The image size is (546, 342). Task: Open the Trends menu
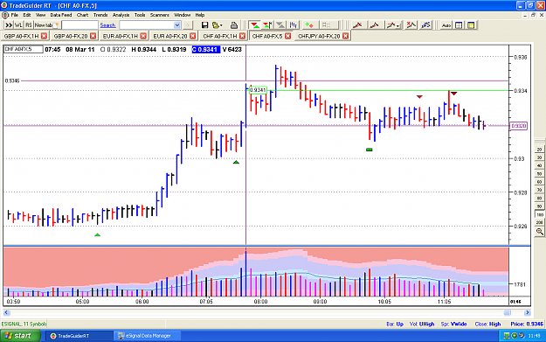point(100,15)
